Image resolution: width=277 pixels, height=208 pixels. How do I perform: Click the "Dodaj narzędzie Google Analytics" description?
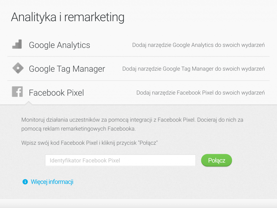(198, 45)
